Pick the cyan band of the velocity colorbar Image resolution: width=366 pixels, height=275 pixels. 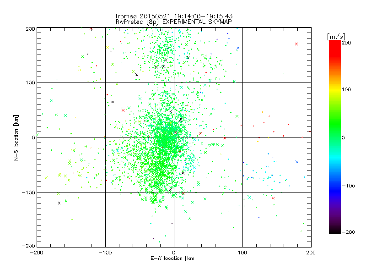coord(335,157)
